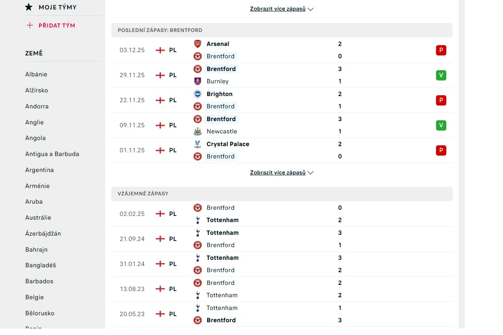503x335 pixels.
Task: Click the green V badge for Burnley match
Action: pos(441,76)
